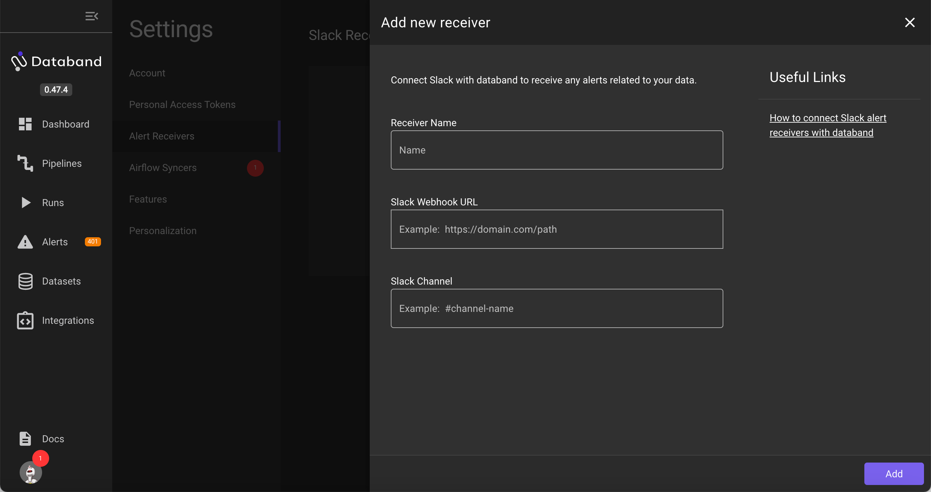Go to Airflow Syncers settings
Image resolution: width=931 pixels, height=492 pixels.
tap(163, 168)
